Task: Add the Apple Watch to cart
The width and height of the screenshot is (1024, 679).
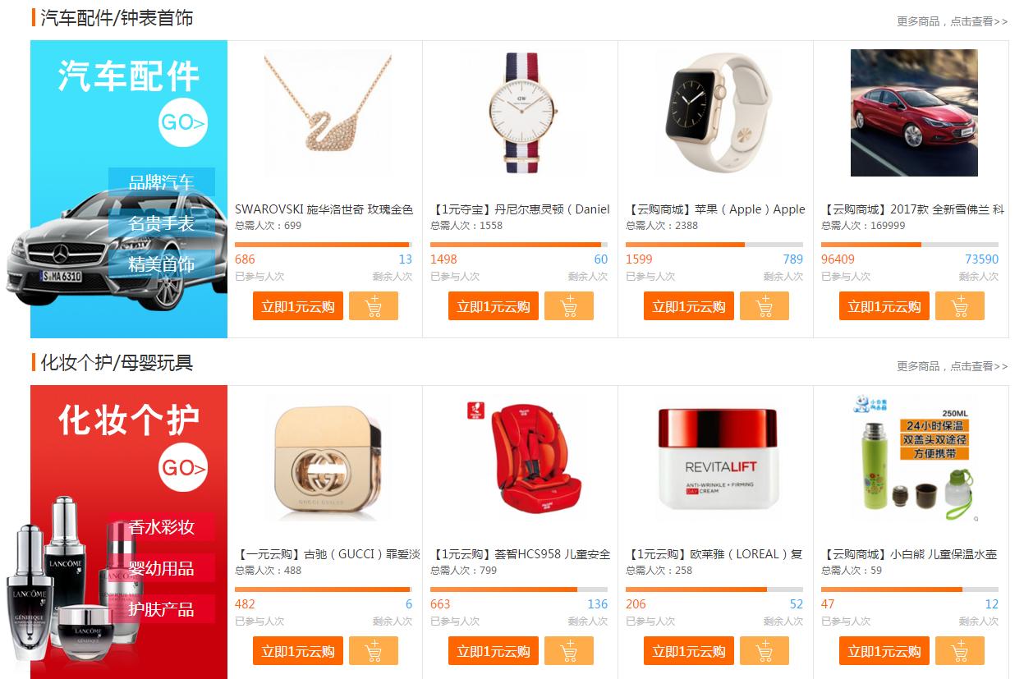Action: pos(765,306)
